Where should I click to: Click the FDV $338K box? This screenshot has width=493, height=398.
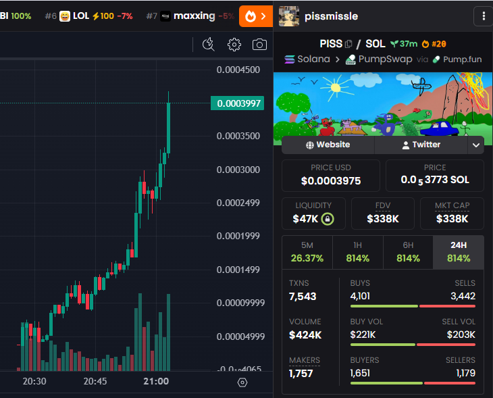tap(383, 214)
